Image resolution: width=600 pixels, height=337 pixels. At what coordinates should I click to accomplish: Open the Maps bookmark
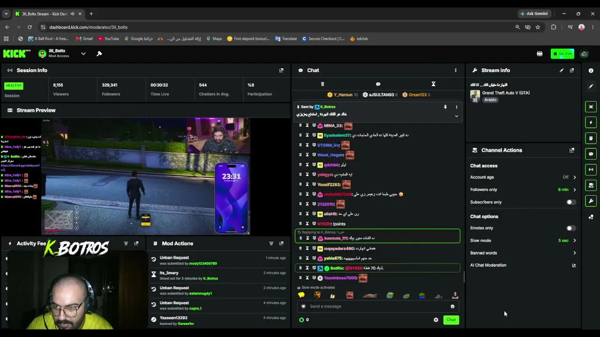(214, 39)
